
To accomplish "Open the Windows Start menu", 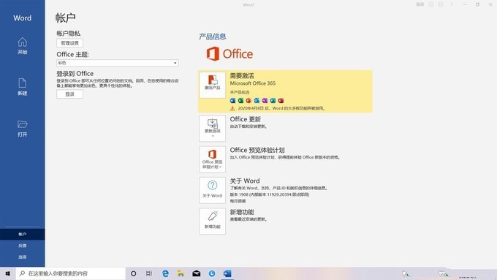I will pos(7,273).
